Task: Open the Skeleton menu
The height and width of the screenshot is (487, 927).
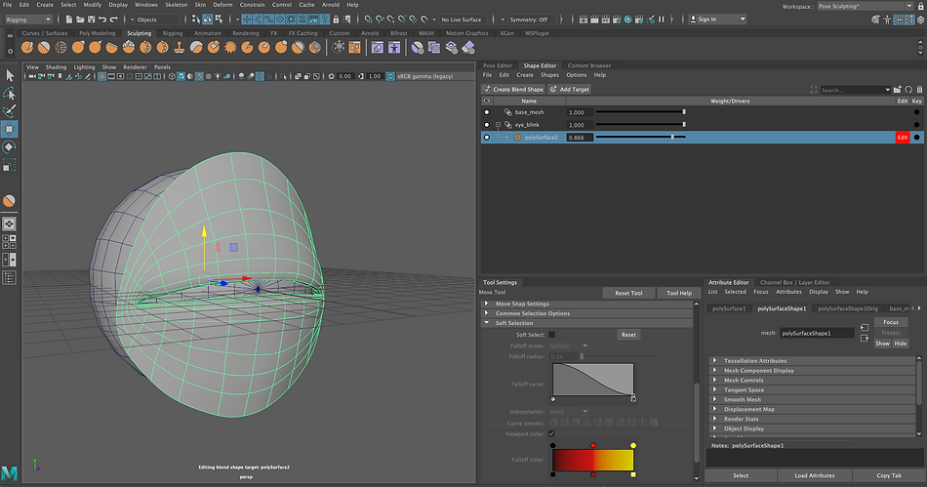Action: [x=177, y=5]
